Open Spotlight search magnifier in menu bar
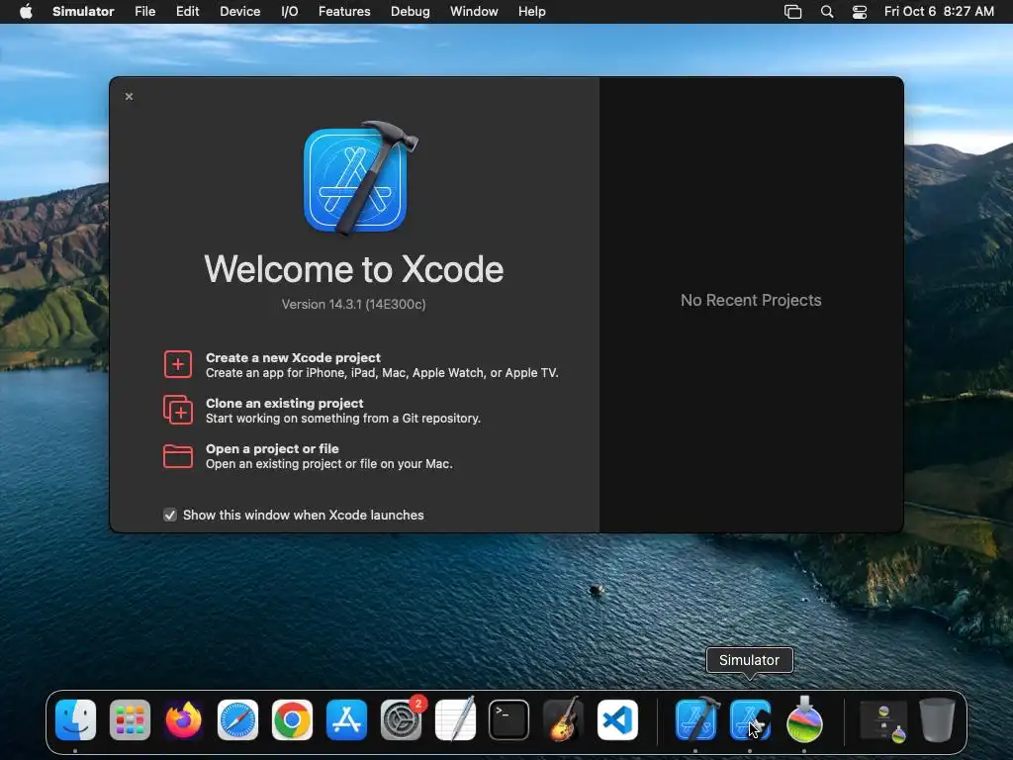Image resolution: width=1013 pixels, height=760 pixels. 827,12
